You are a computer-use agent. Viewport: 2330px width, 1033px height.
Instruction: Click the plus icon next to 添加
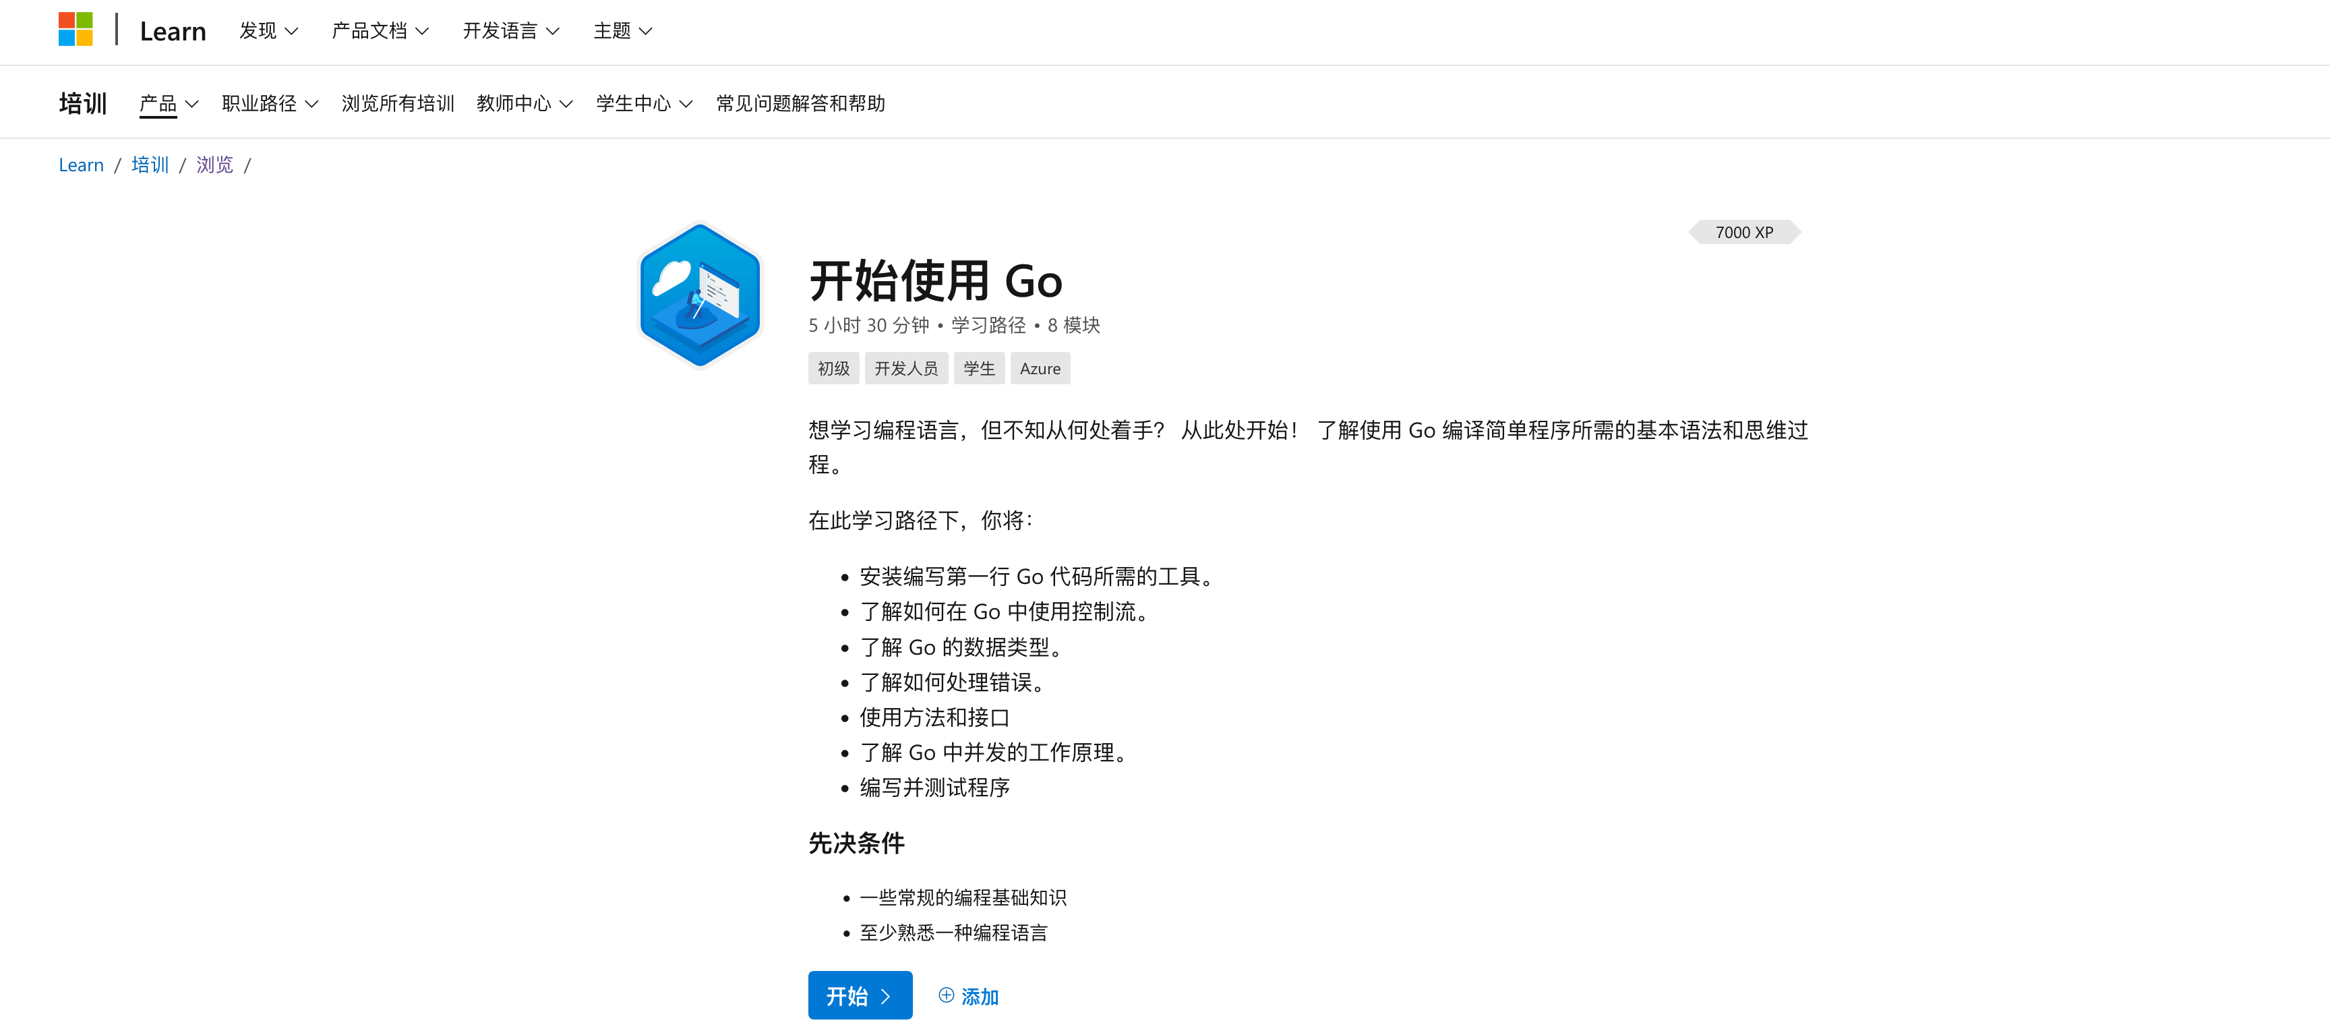(x=945, y=995)
